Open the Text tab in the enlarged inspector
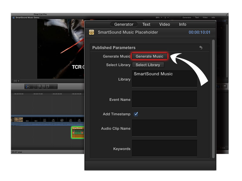Viewport: 242px width, 181px height. point(146,25)
